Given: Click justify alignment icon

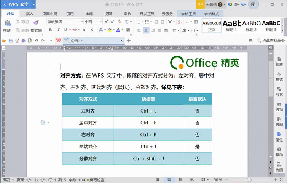Looking at the screenshot, I should tap(159, 30).
